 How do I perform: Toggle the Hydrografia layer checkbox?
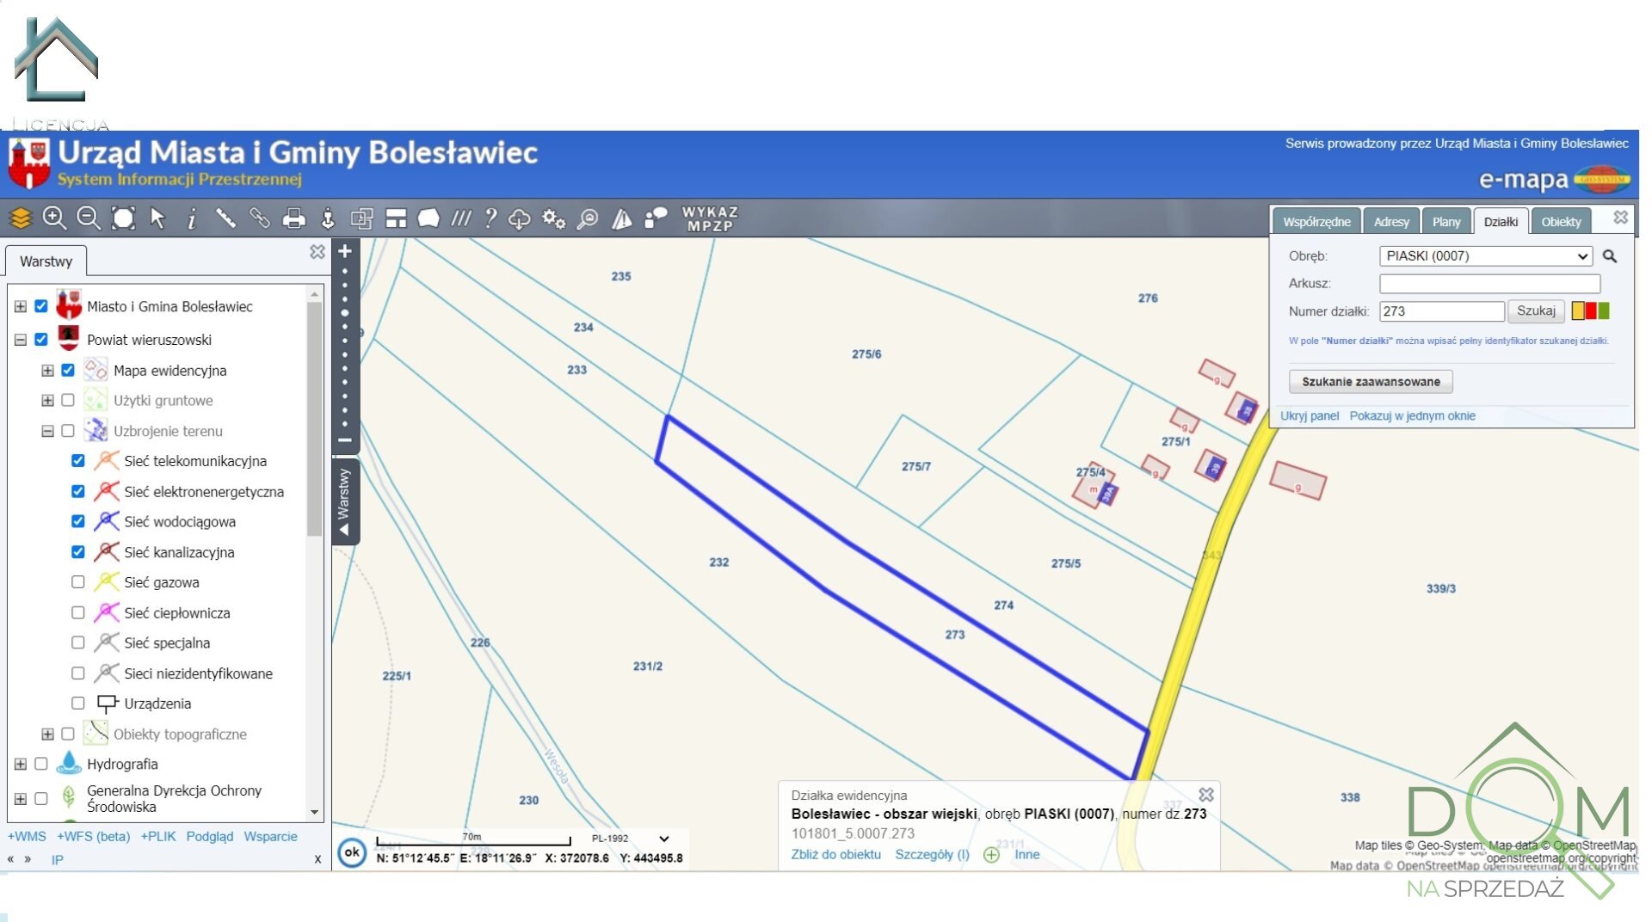pos(41,764)
